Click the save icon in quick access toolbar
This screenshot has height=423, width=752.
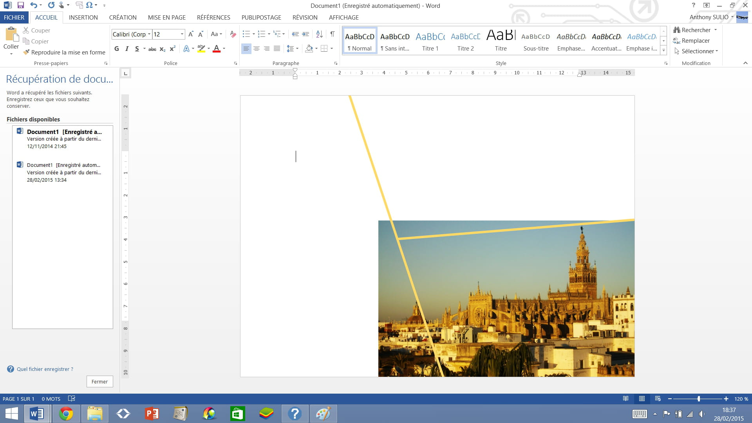pyautogui.click(x=21, y=5)
